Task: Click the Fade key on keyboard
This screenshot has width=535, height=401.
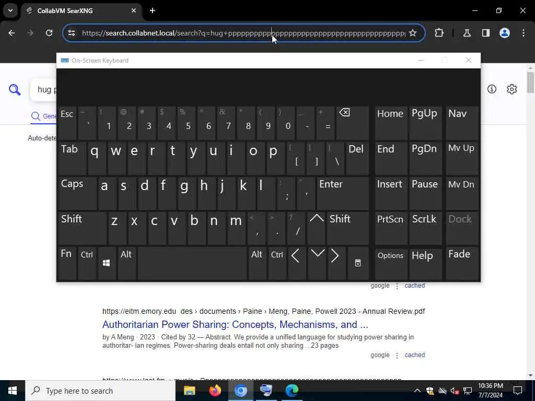Action: (x=462, y=264)
